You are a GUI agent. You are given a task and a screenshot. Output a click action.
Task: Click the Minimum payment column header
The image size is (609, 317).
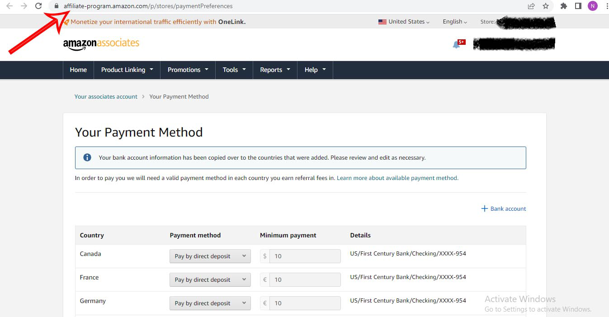pos(288,235)
